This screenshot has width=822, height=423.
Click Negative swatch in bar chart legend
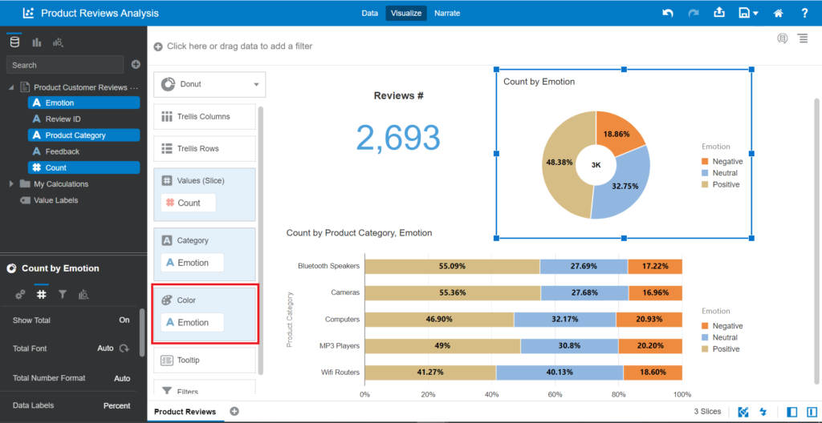[705, 325]
